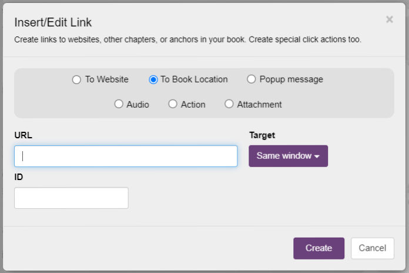Image resolution: width=409 pixels, height=273 pixels.
Task: Click inside the URL text field
Action: 126,157
